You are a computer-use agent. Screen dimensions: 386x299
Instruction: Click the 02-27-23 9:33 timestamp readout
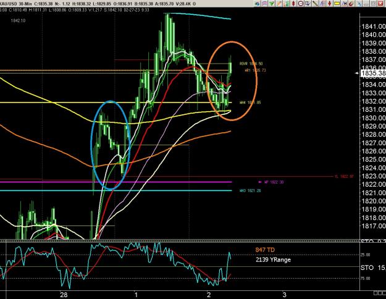tap(136, 10)
